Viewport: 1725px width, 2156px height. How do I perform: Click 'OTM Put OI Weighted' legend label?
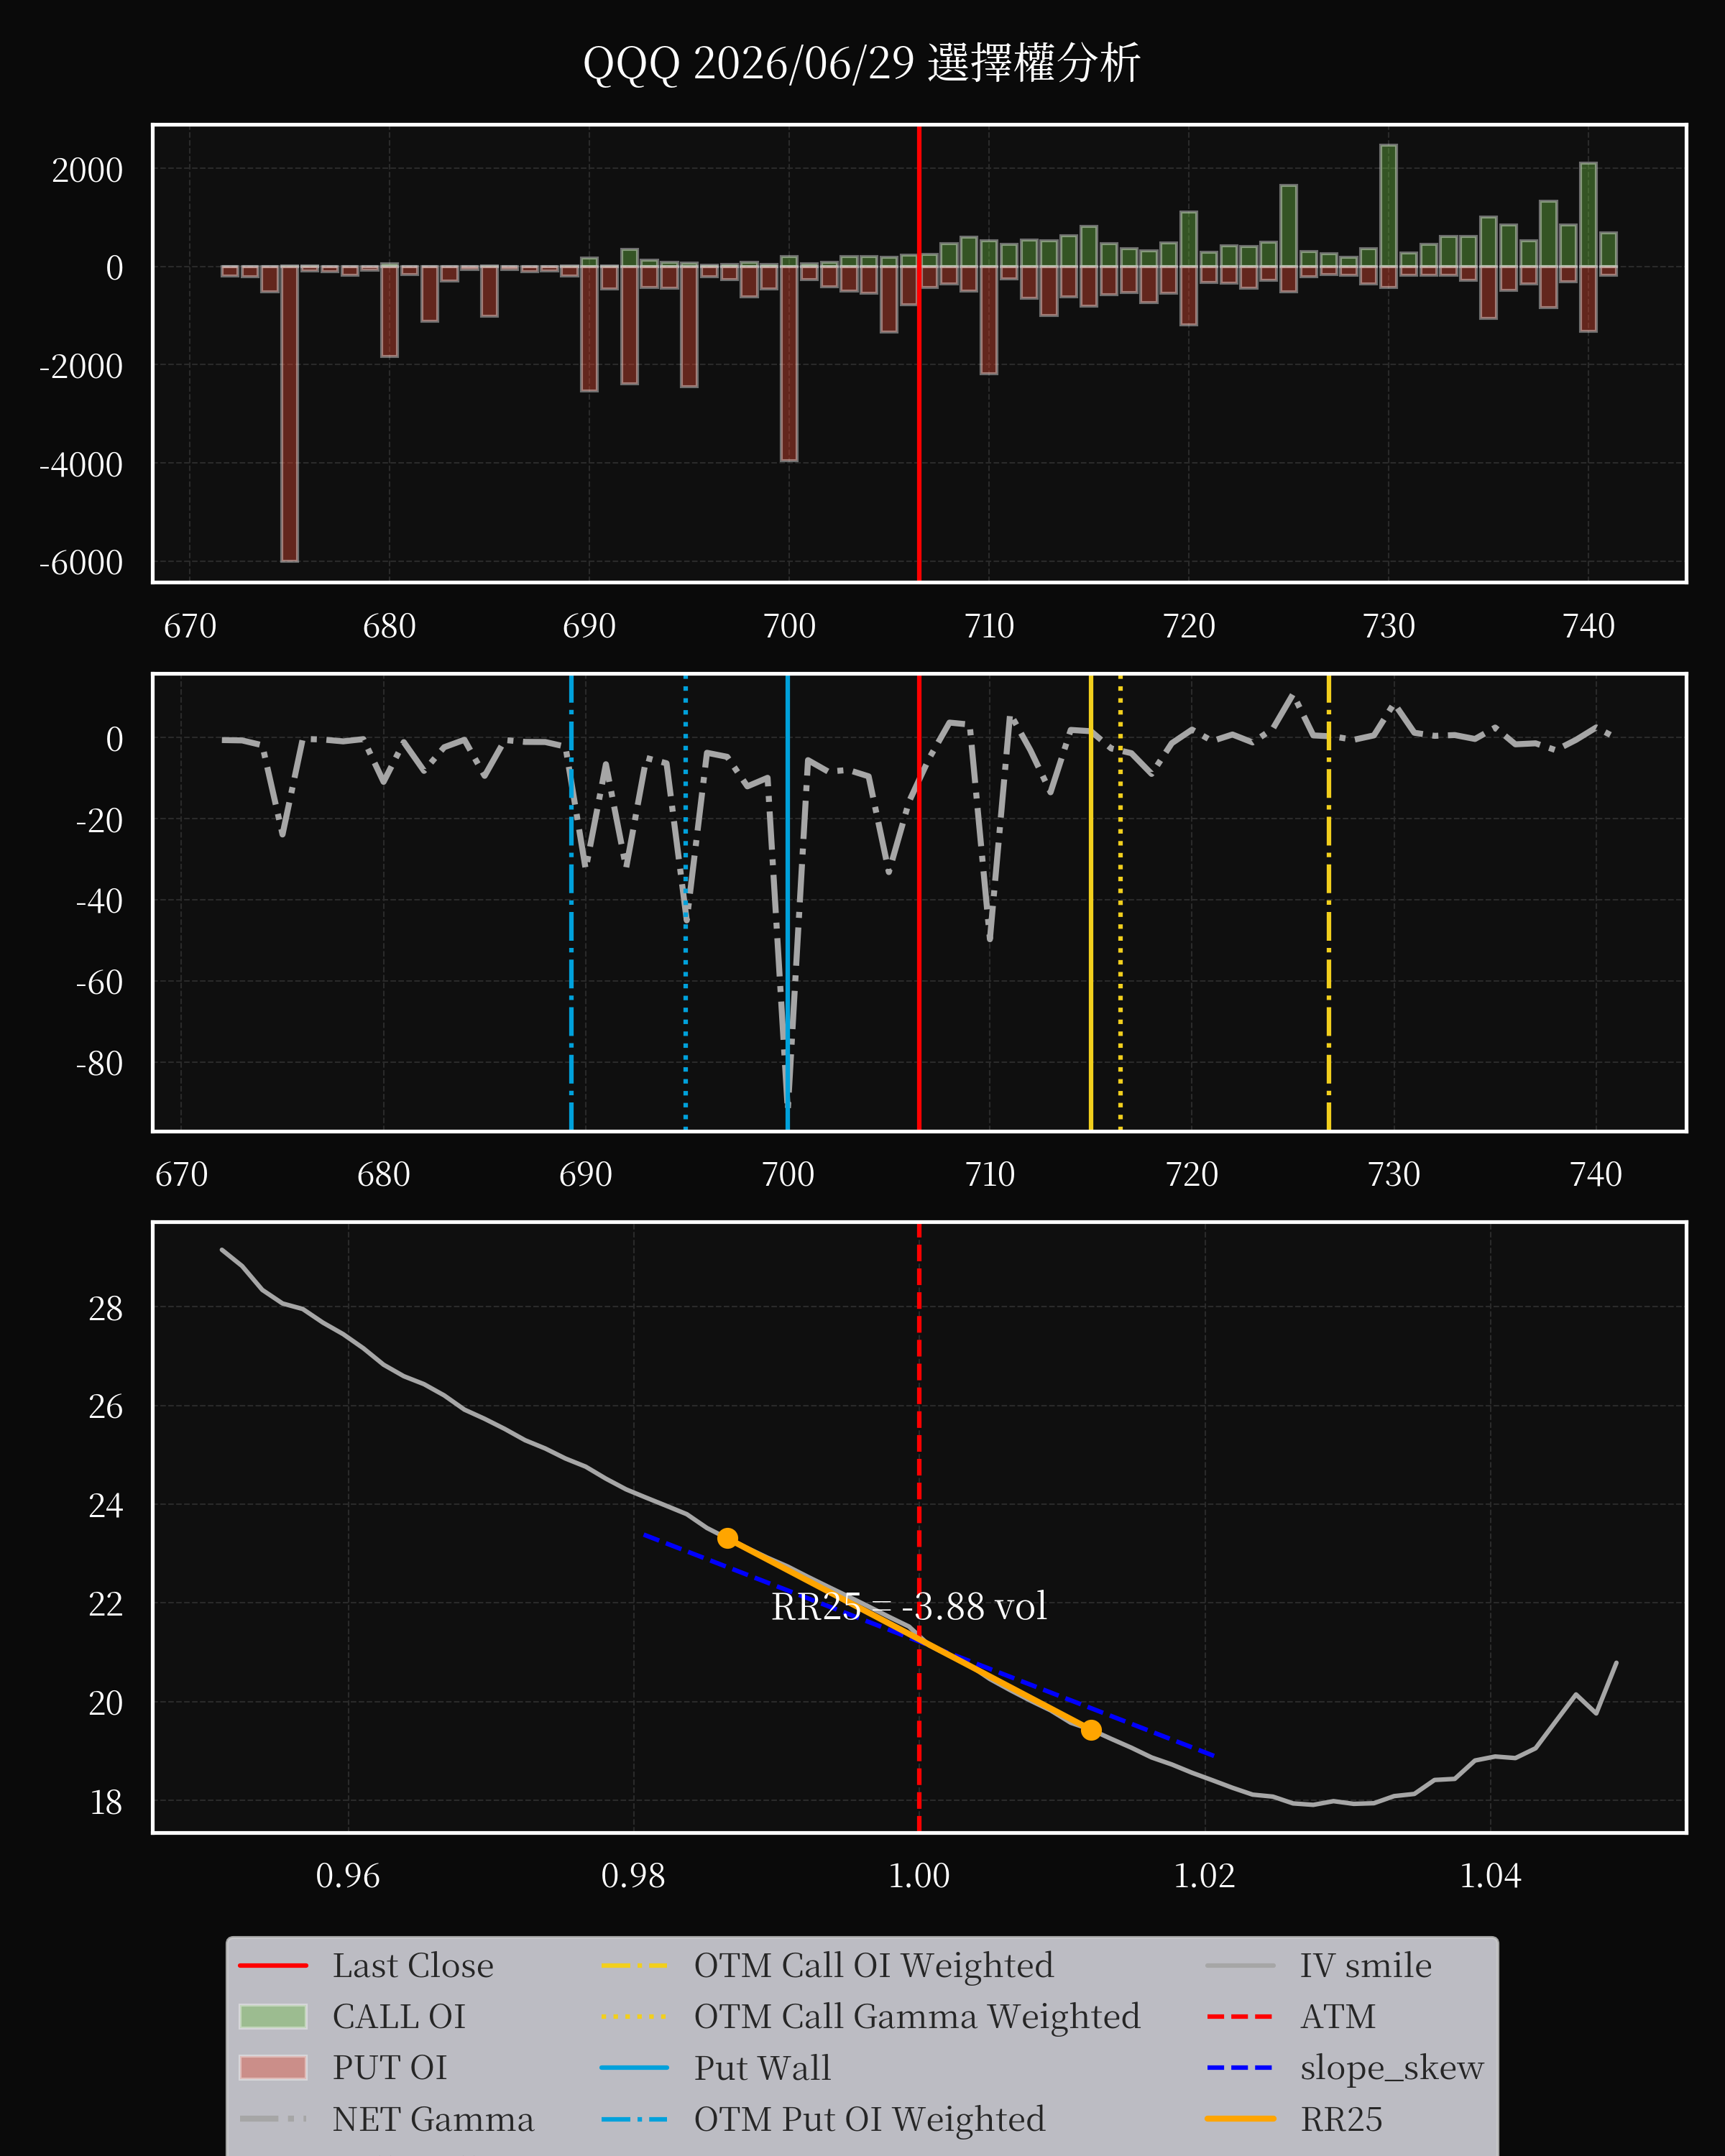click(870, 2119)
